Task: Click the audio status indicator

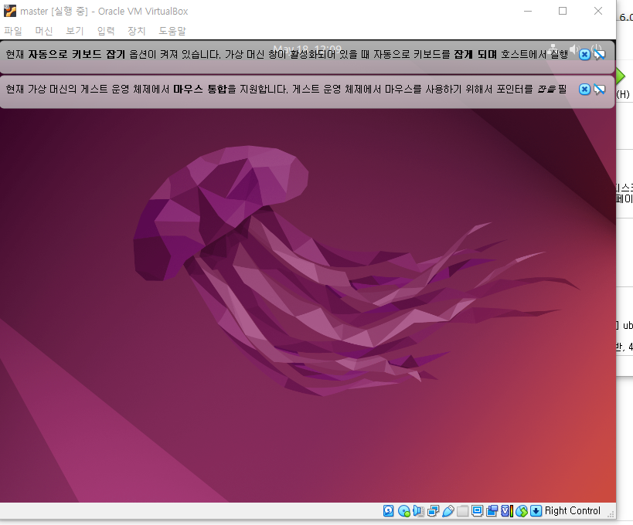Action: coord(418,511)
